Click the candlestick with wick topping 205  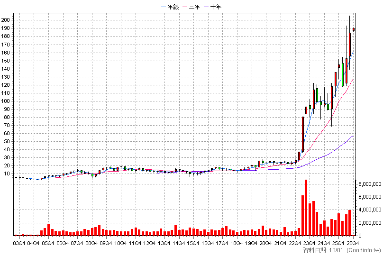pyautogui.click(x=350, y=45)
